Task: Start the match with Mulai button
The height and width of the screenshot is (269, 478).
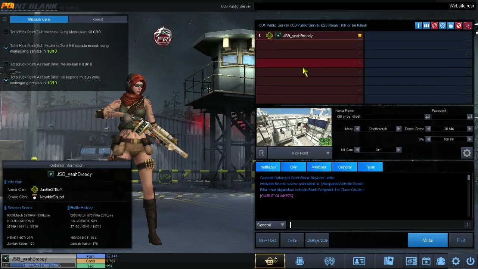Action: tap(428, 240)
